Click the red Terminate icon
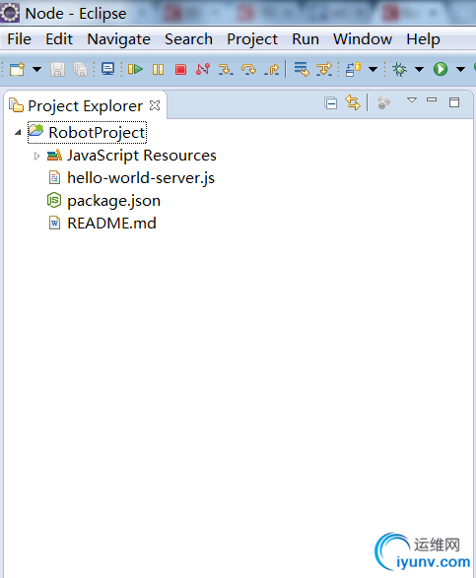Screen dimensions: 476x578 click(180, 69)
